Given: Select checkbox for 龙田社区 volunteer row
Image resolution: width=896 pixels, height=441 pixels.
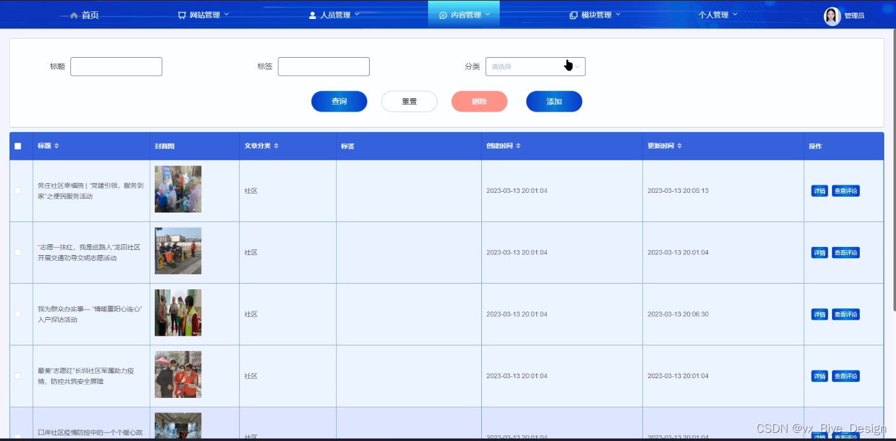Looking at the screenshot, I should (18, 252).
